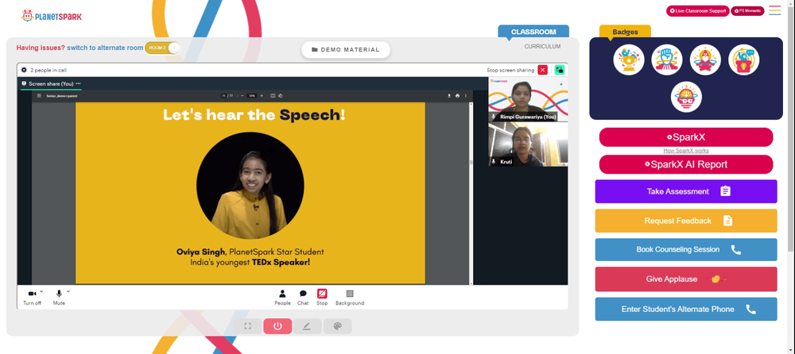
Task: Click the SparkX button
Action: (x=686, y=137)
